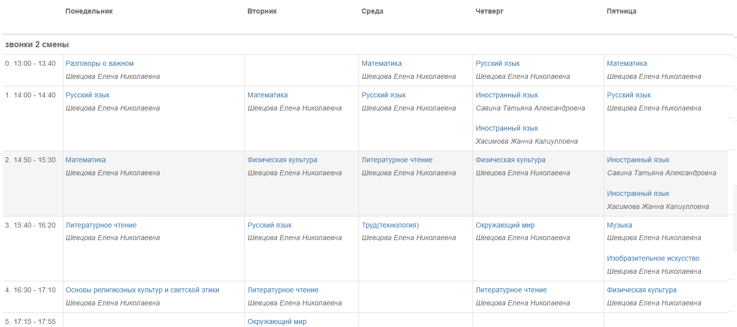The height and width of the screenshot is (327, 737).
Task: Open Thursday's Русский язык lesson at 13:00
Action: pos(498,63)
